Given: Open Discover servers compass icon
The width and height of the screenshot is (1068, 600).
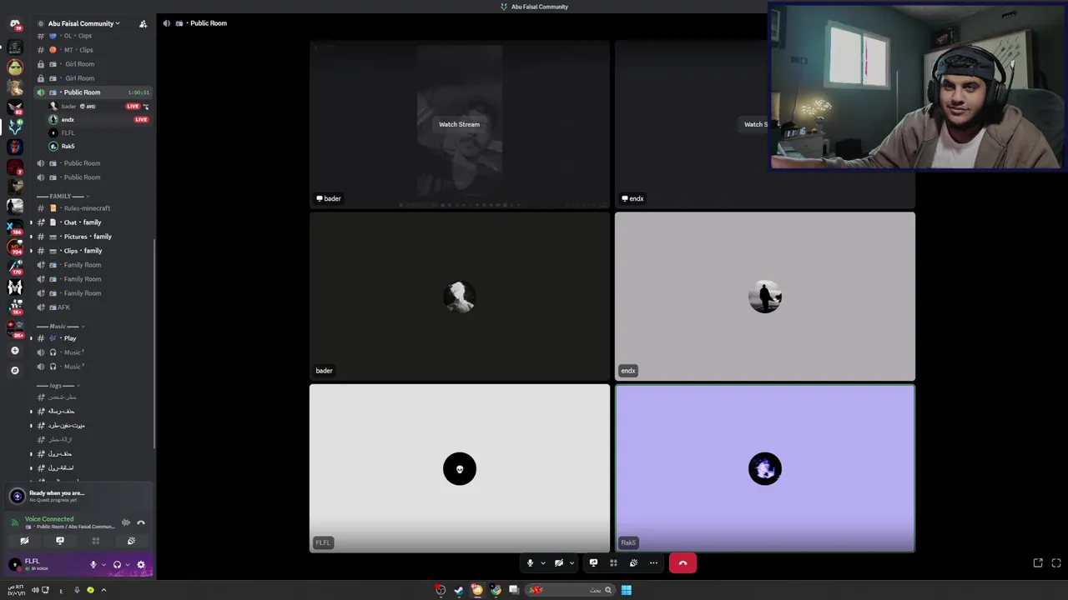Looking at the screenshot, I should 14,371.
